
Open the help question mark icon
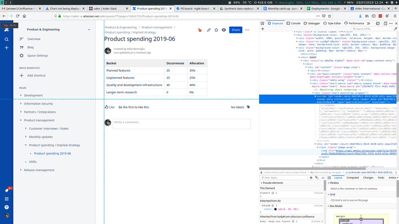tap(7, 207)
